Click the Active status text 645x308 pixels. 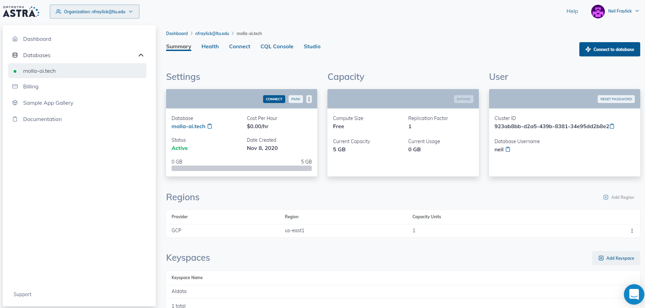pos(180,148)
